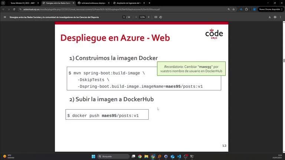
Task: Click the taskbar Búsqueda search box
Action: (x=113, y=156)
